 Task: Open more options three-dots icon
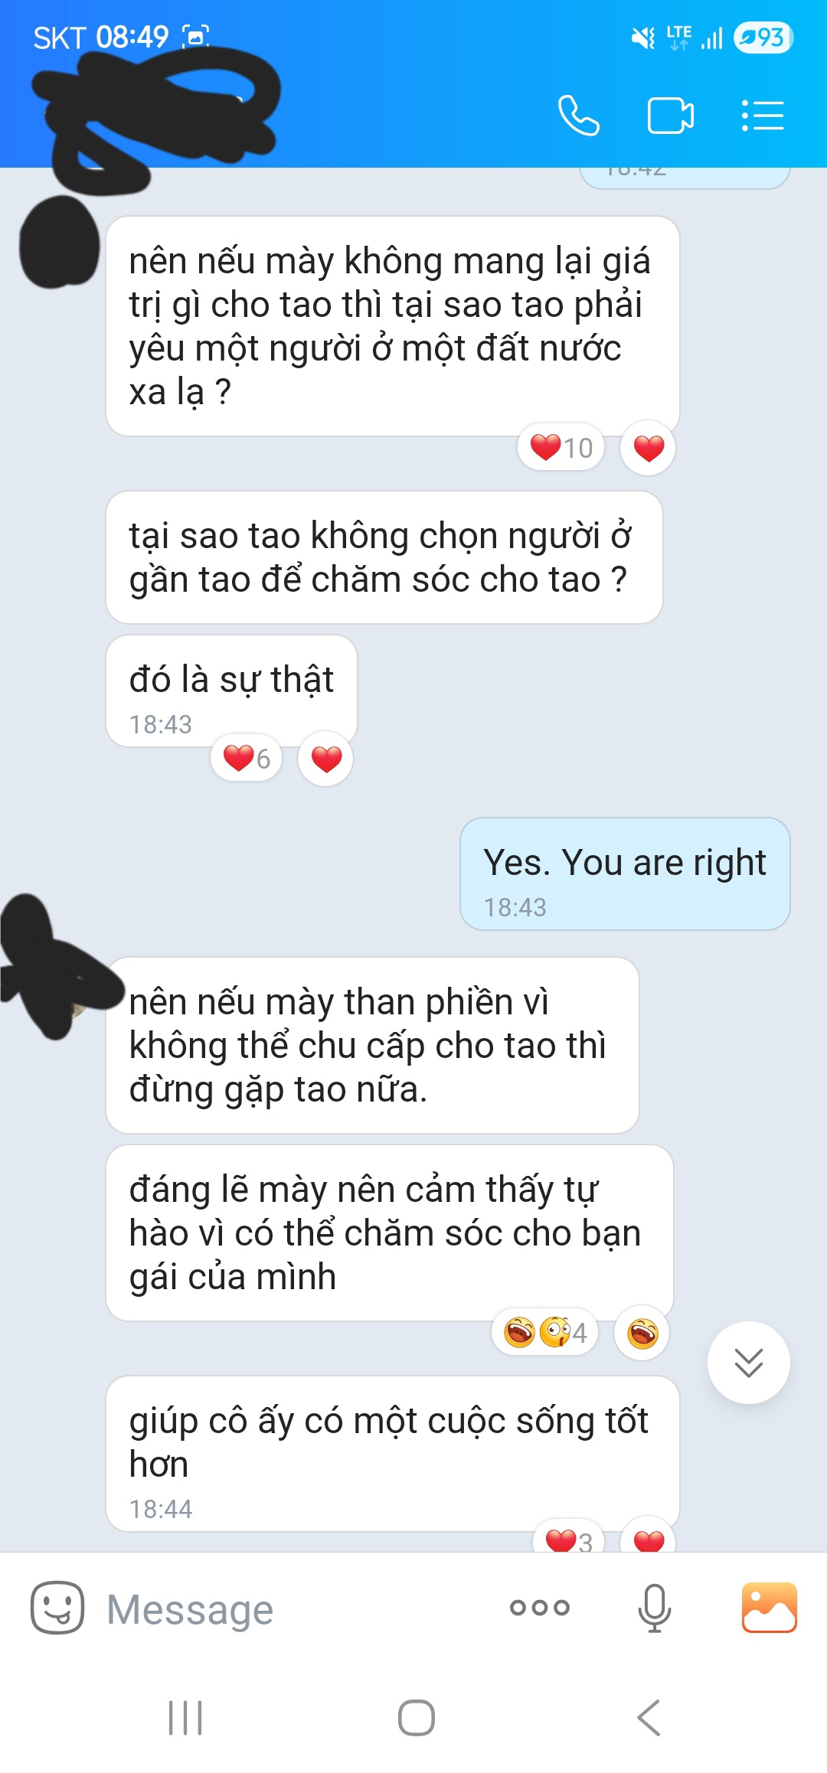pos(540,1608)
